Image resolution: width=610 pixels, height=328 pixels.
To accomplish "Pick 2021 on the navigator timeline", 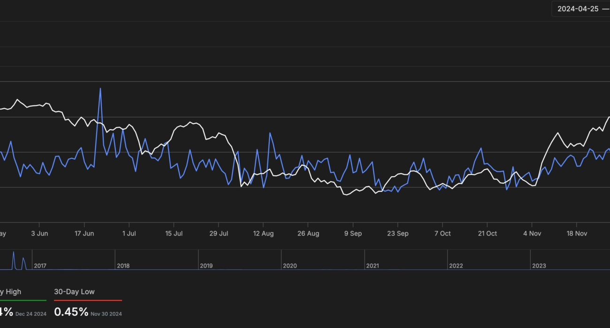I will click(x=373, y=266).
